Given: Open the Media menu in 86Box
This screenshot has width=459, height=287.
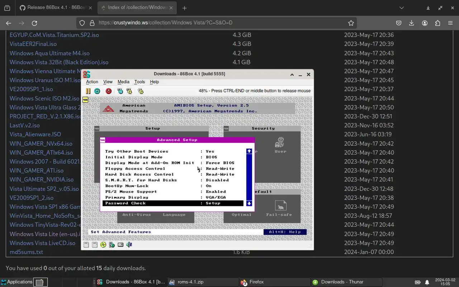Looking at the screenshot, I should coord(123,82).
